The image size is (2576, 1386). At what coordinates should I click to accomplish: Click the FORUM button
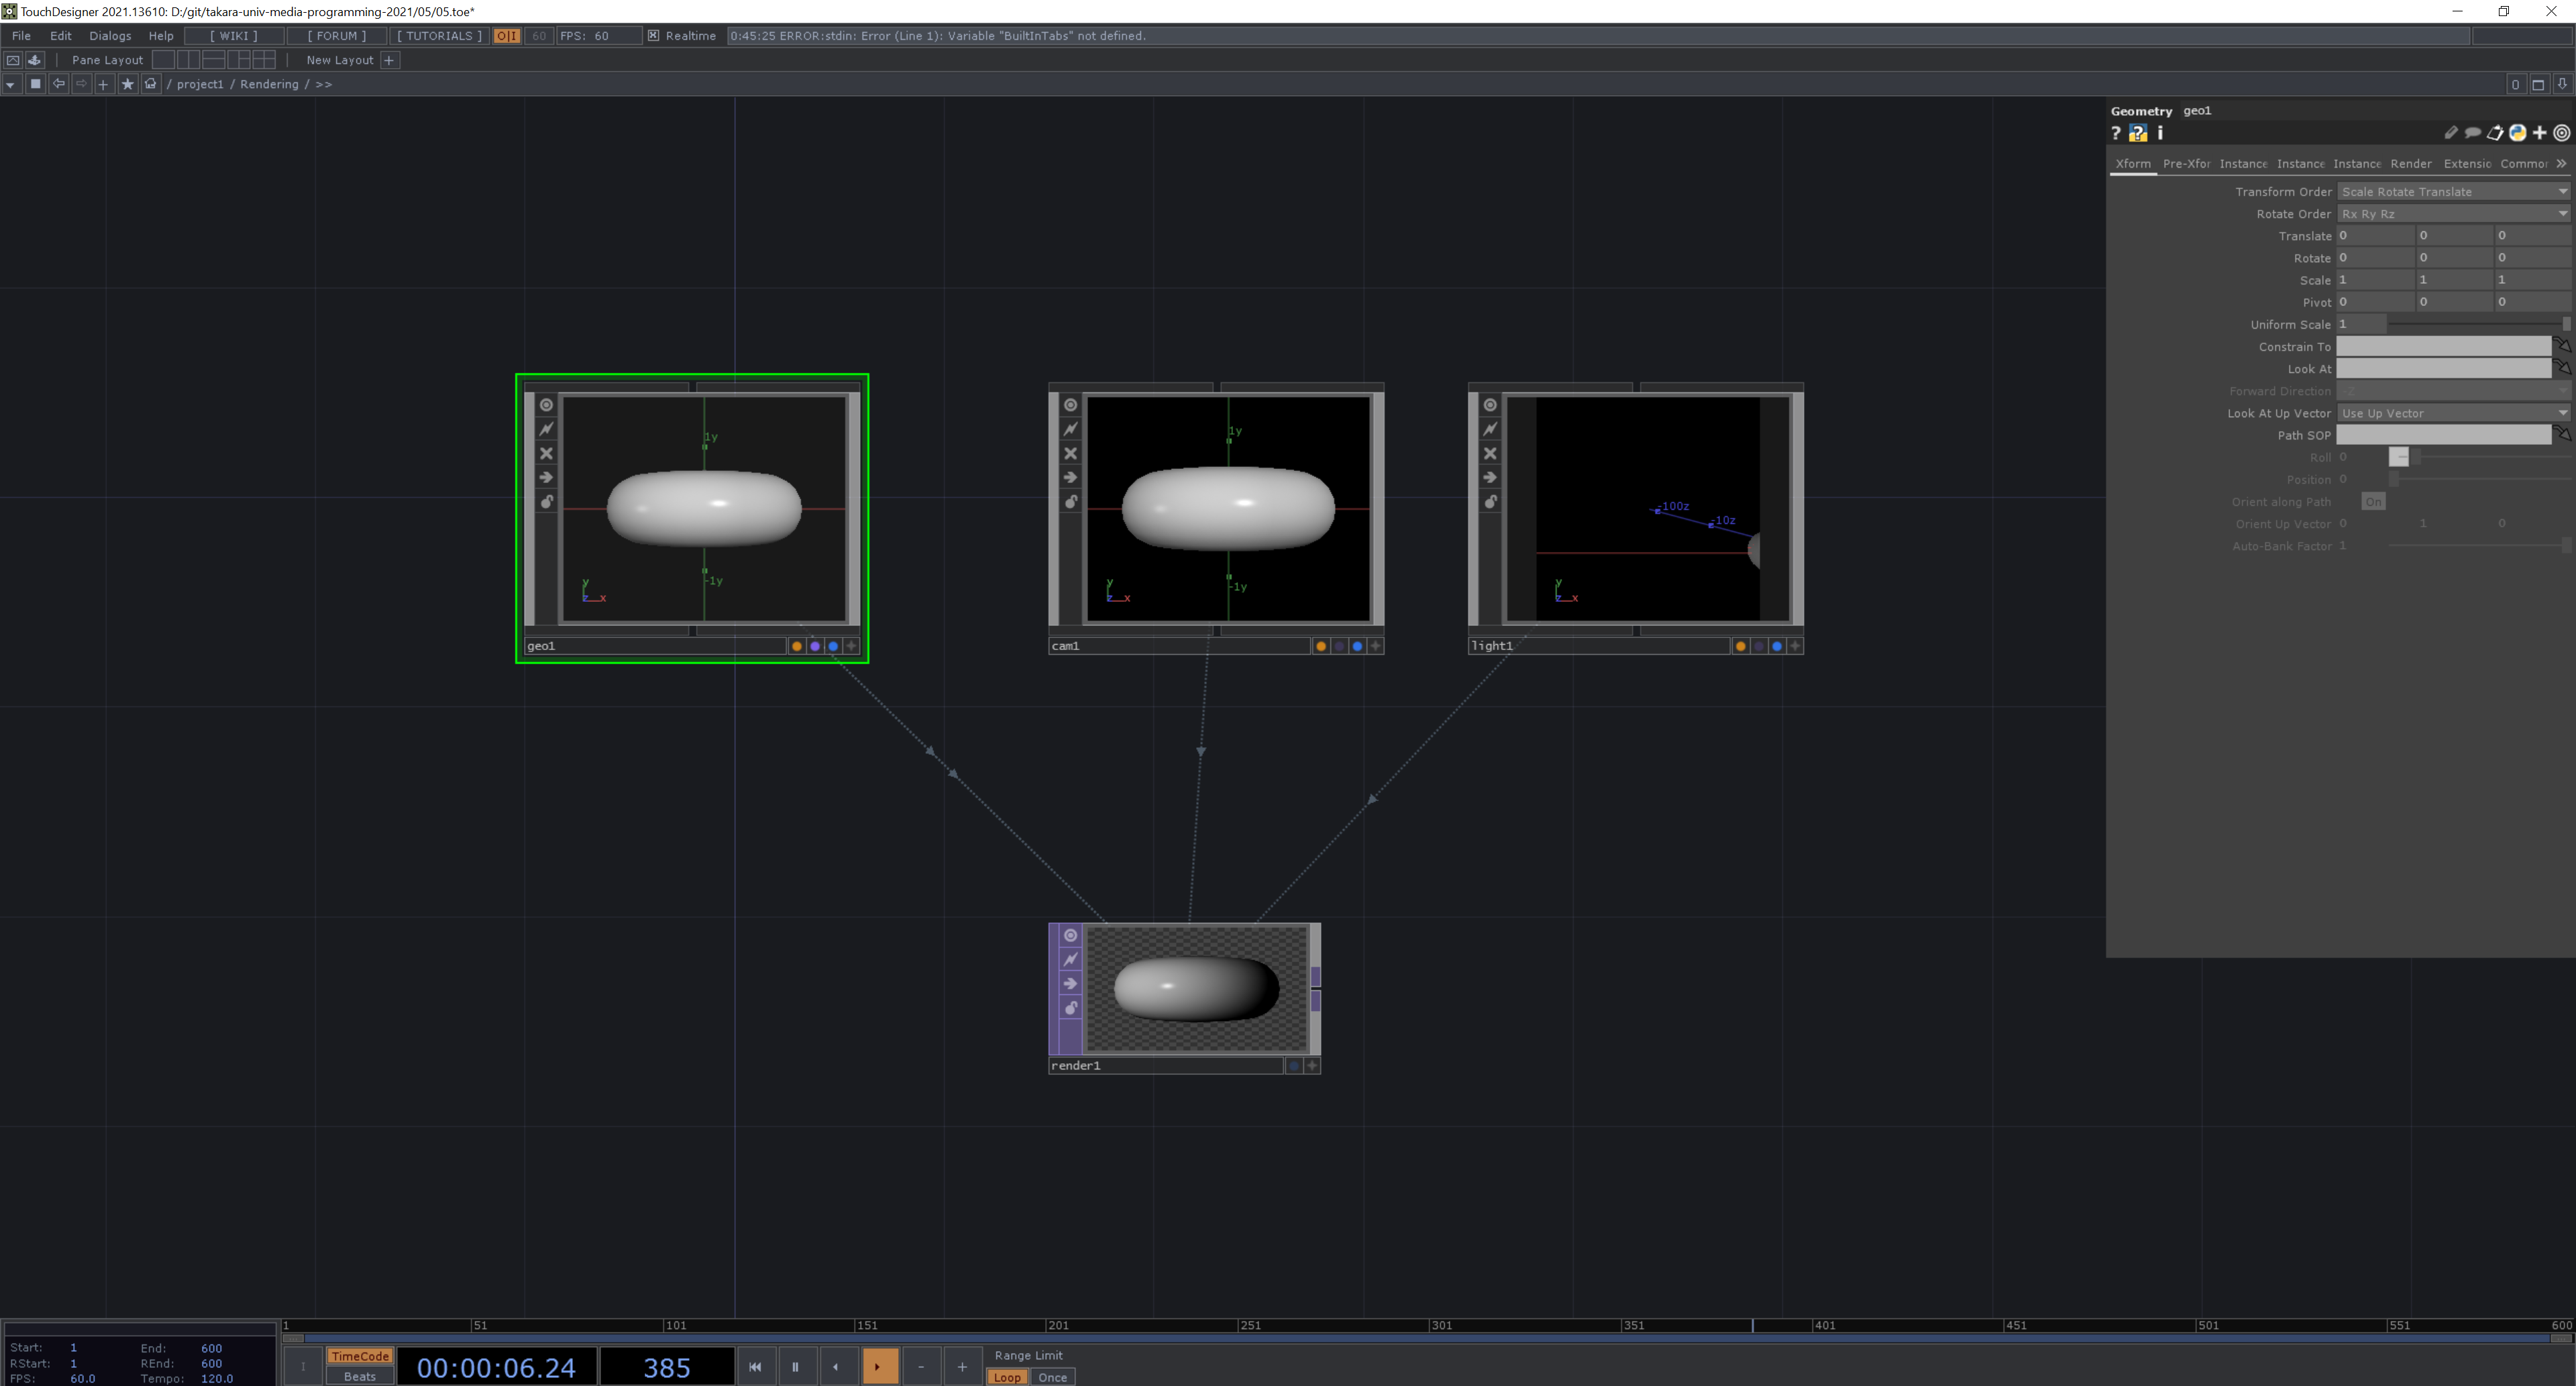[337, 36]
